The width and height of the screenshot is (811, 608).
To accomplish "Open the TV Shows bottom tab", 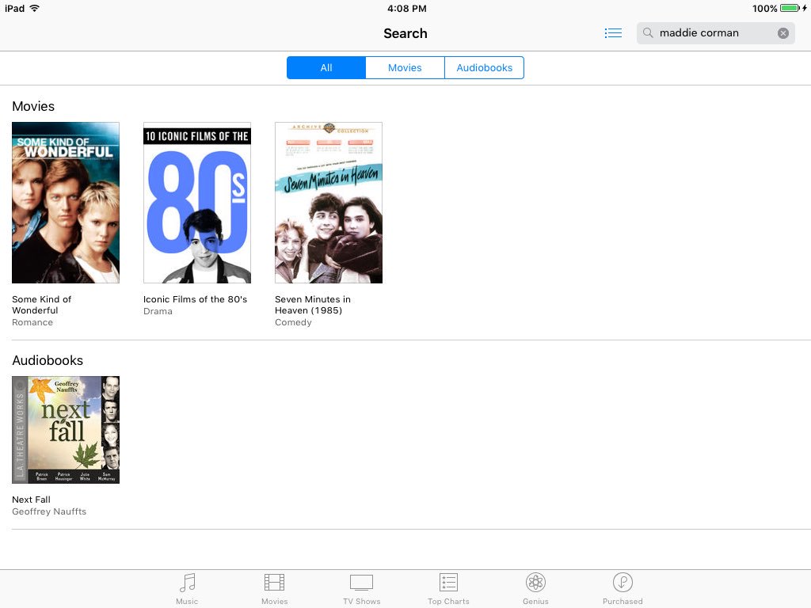I will (x=361, y=589).
